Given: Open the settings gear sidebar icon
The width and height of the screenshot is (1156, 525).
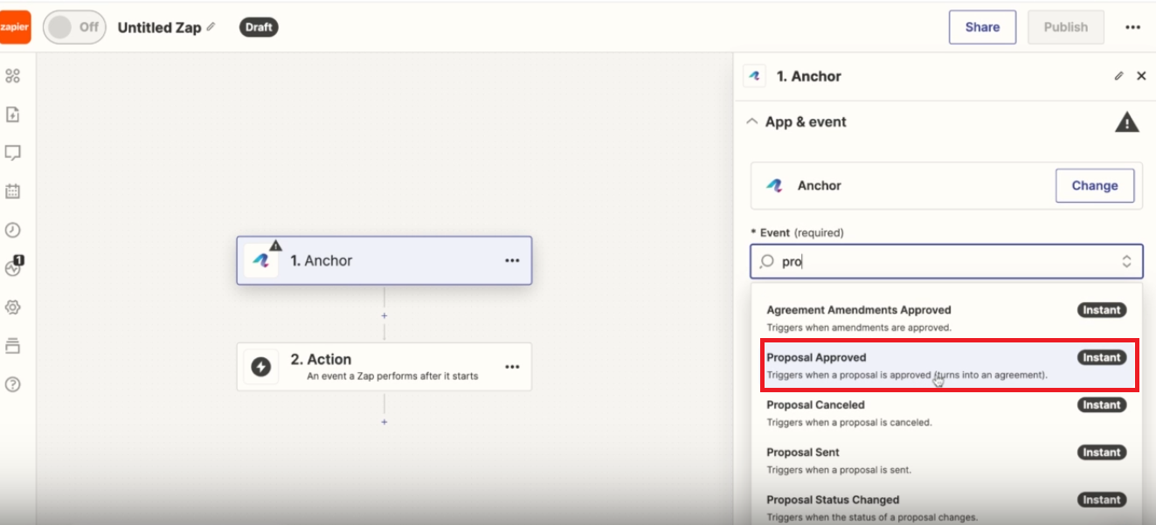Looking at the screenshot, I should pos(12,307).
